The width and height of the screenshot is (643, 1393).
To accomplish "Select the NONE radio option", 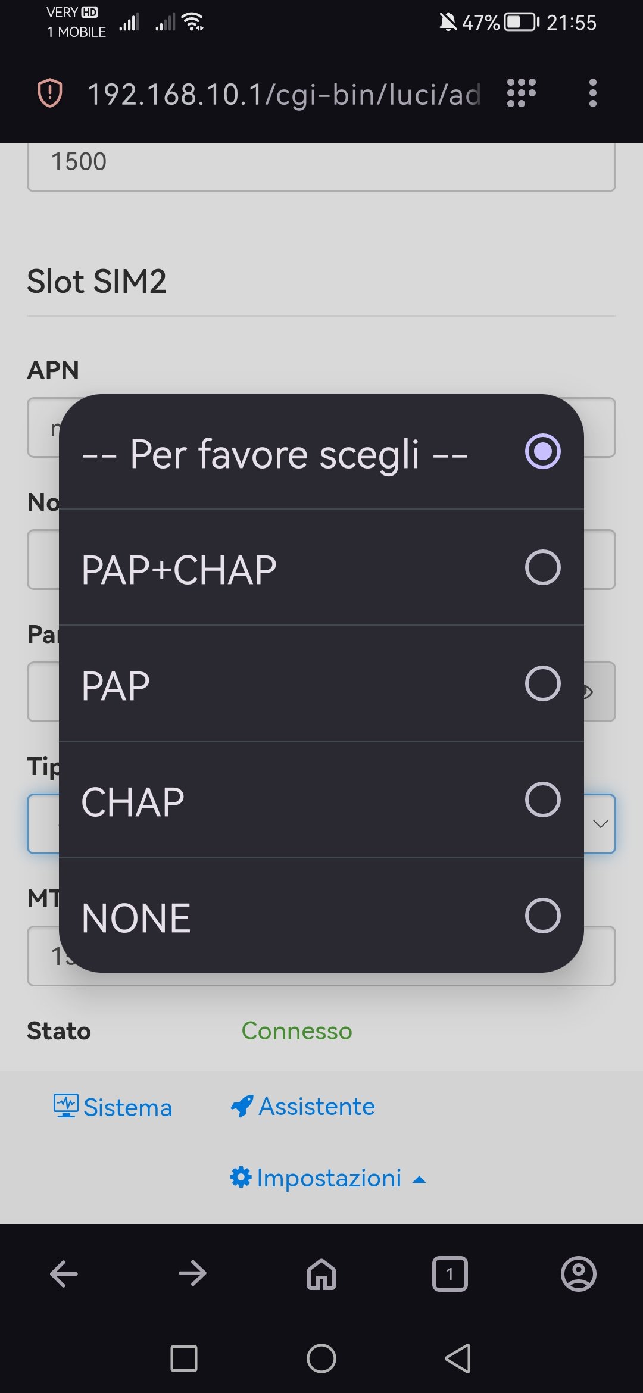I will click(542, 916).
